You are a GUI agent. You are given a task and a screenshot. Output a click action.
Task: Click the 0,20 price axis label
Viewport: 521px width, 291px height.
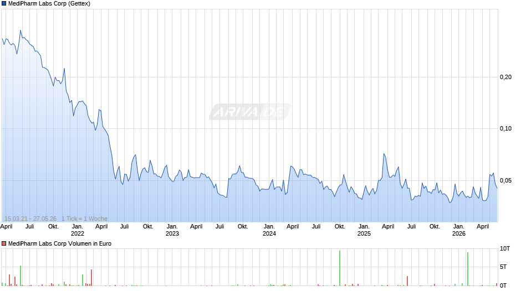click(505, 77)
